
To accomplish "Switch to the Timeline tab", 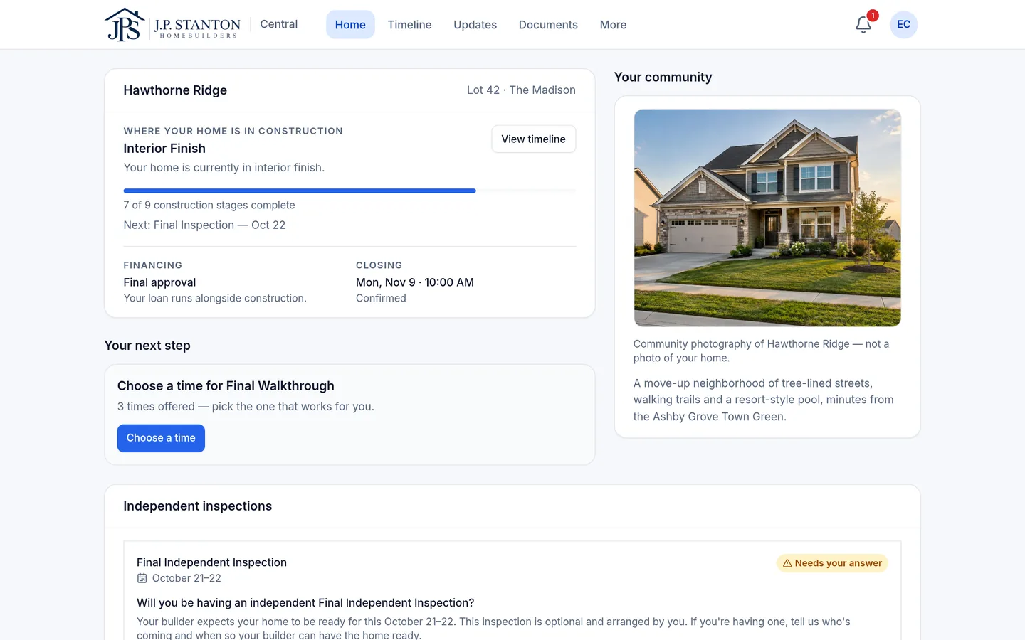I will [x=409, y=25].
